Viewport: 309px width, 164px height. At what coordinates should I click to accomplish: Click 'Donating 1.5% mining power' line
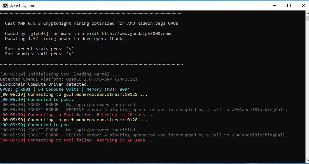click(66, 39)
